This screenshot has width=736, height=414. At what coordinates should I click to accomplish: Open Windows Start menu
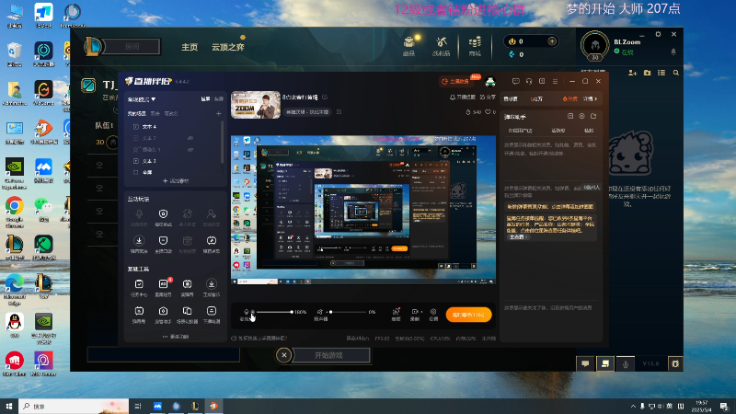point(8,406)
